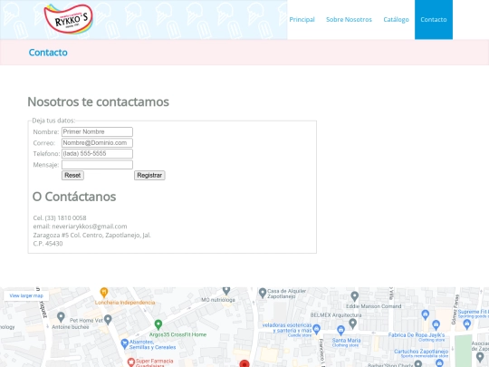Click the Contacto page title

click(x=48, y=53)
